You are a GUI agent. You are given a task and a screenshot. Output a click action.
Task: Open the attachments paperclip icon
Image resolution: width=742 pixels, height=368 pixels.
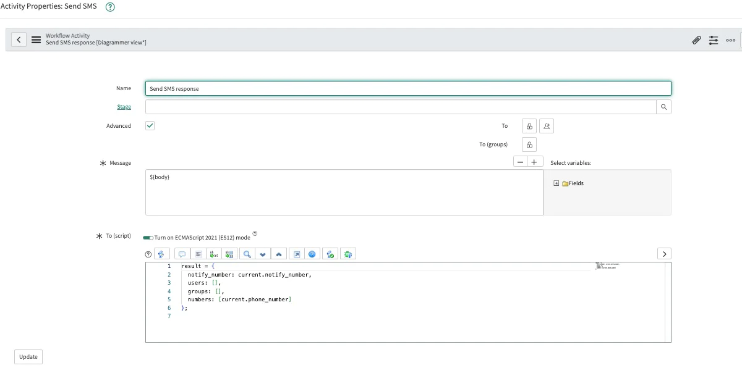coord(696,40)
